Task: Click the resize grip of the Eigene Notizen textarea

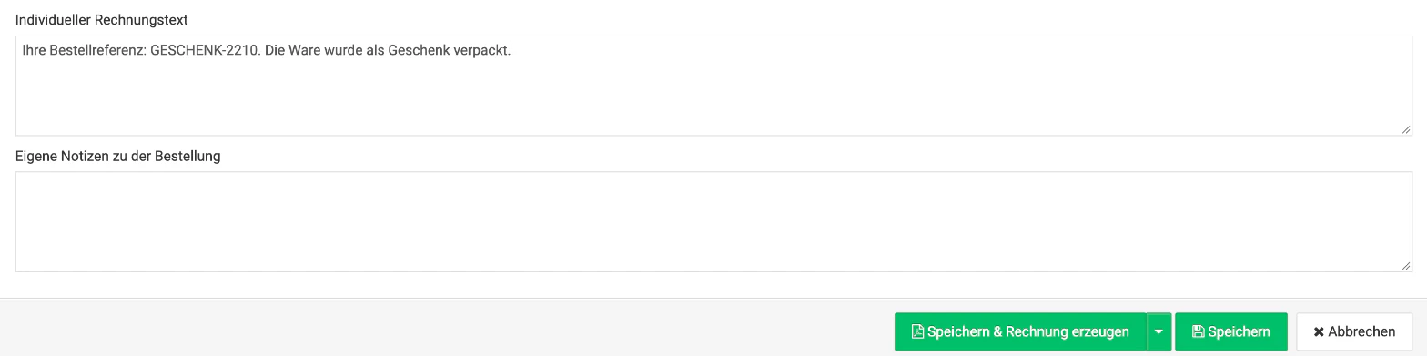Action: pos(1406,265)
